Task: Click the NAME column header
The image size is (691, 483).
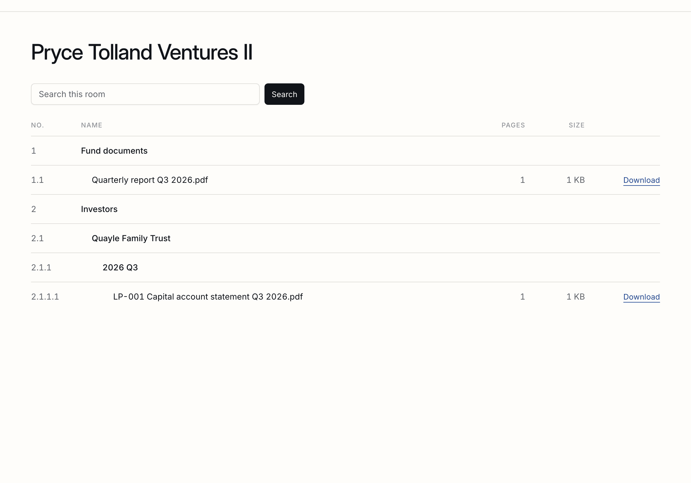Action: pyautogui.click(x=91, y=125)
